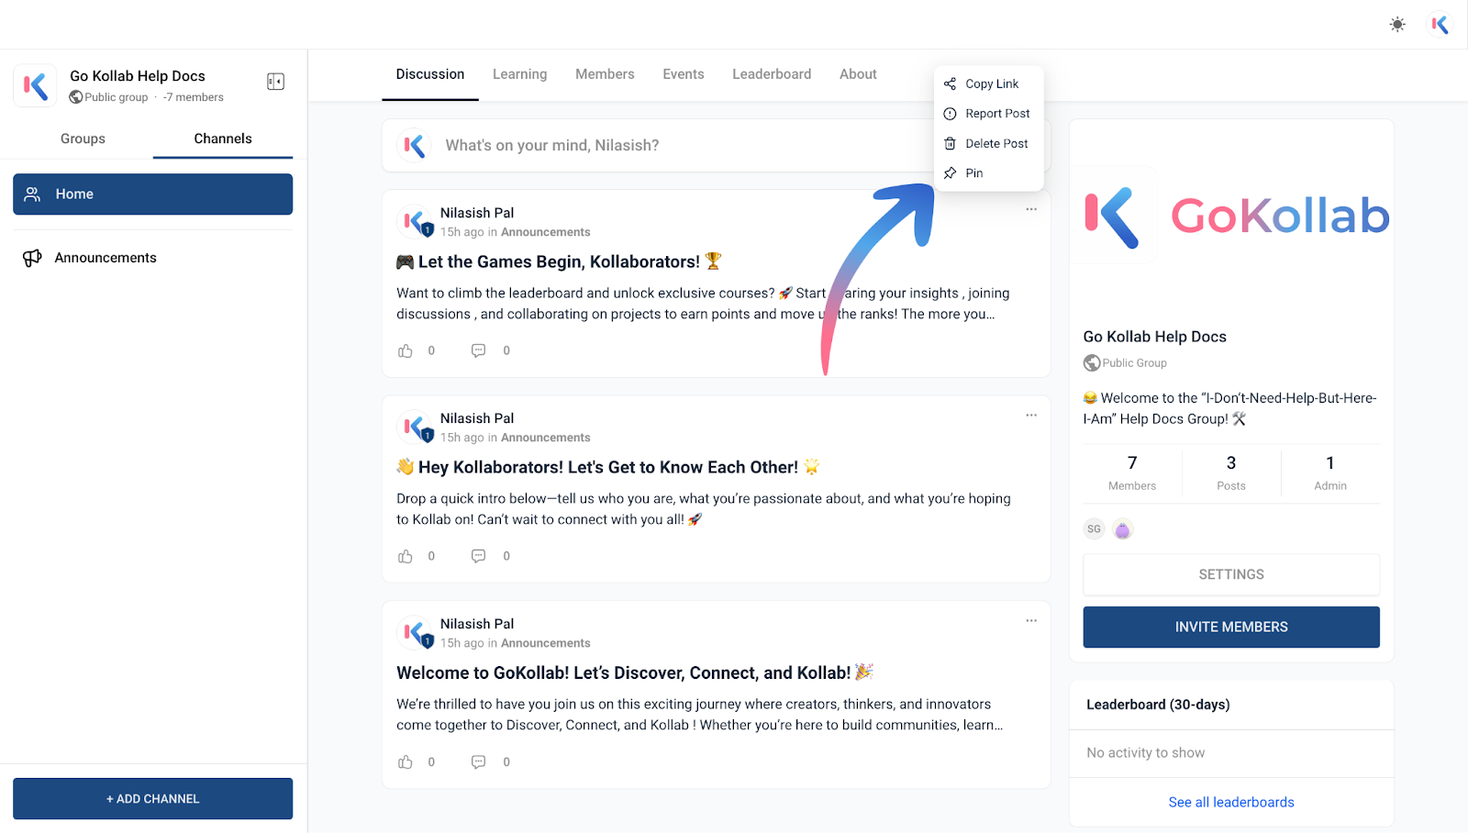Click the 3 Posts stat

1231,472
